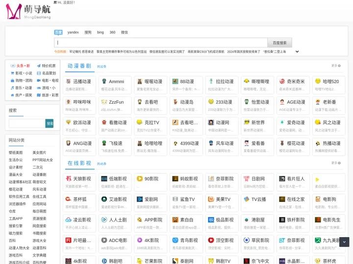Click the 2024年国庆放假安排来了 hot topic
The height and width of the screenshot is (264, 353).
pos(244,52)
